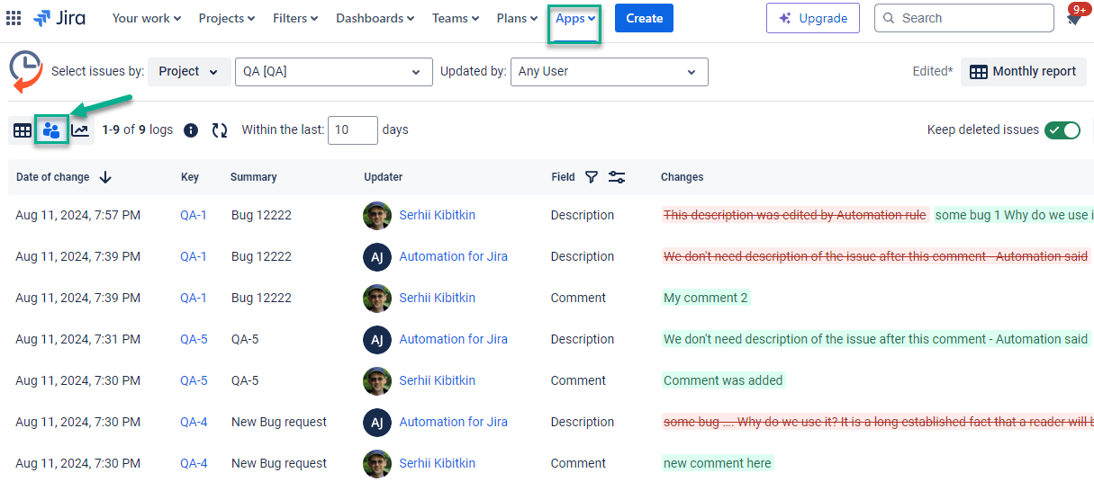This screenshot has height=482, width=1094.
Task: Click the days number input field
Action: click(x=352, y=130)
